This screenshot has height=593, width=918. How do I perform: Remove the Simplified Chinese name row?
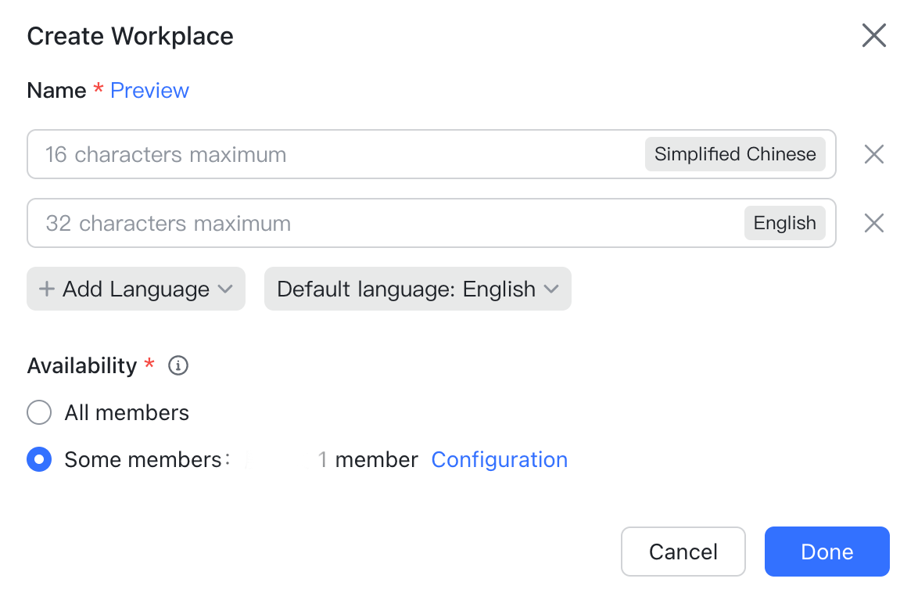click(873, 155)
